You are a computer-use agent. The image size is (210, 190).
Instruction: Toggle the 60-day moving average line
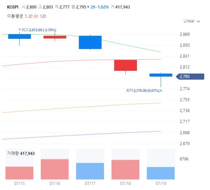coord(36,16)
